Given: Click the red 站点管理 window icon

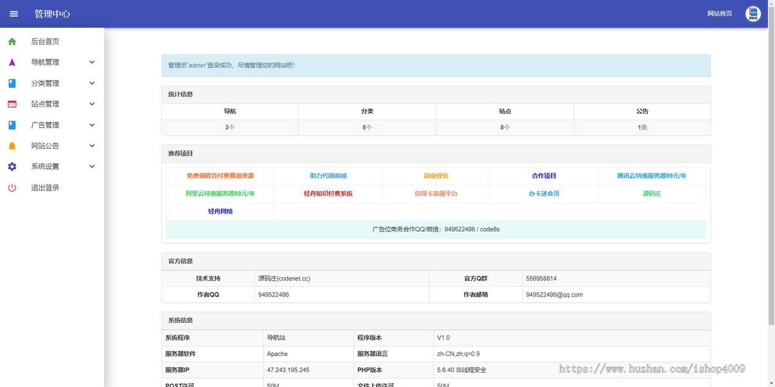Looking at the screenshot, I should [12, 104].
